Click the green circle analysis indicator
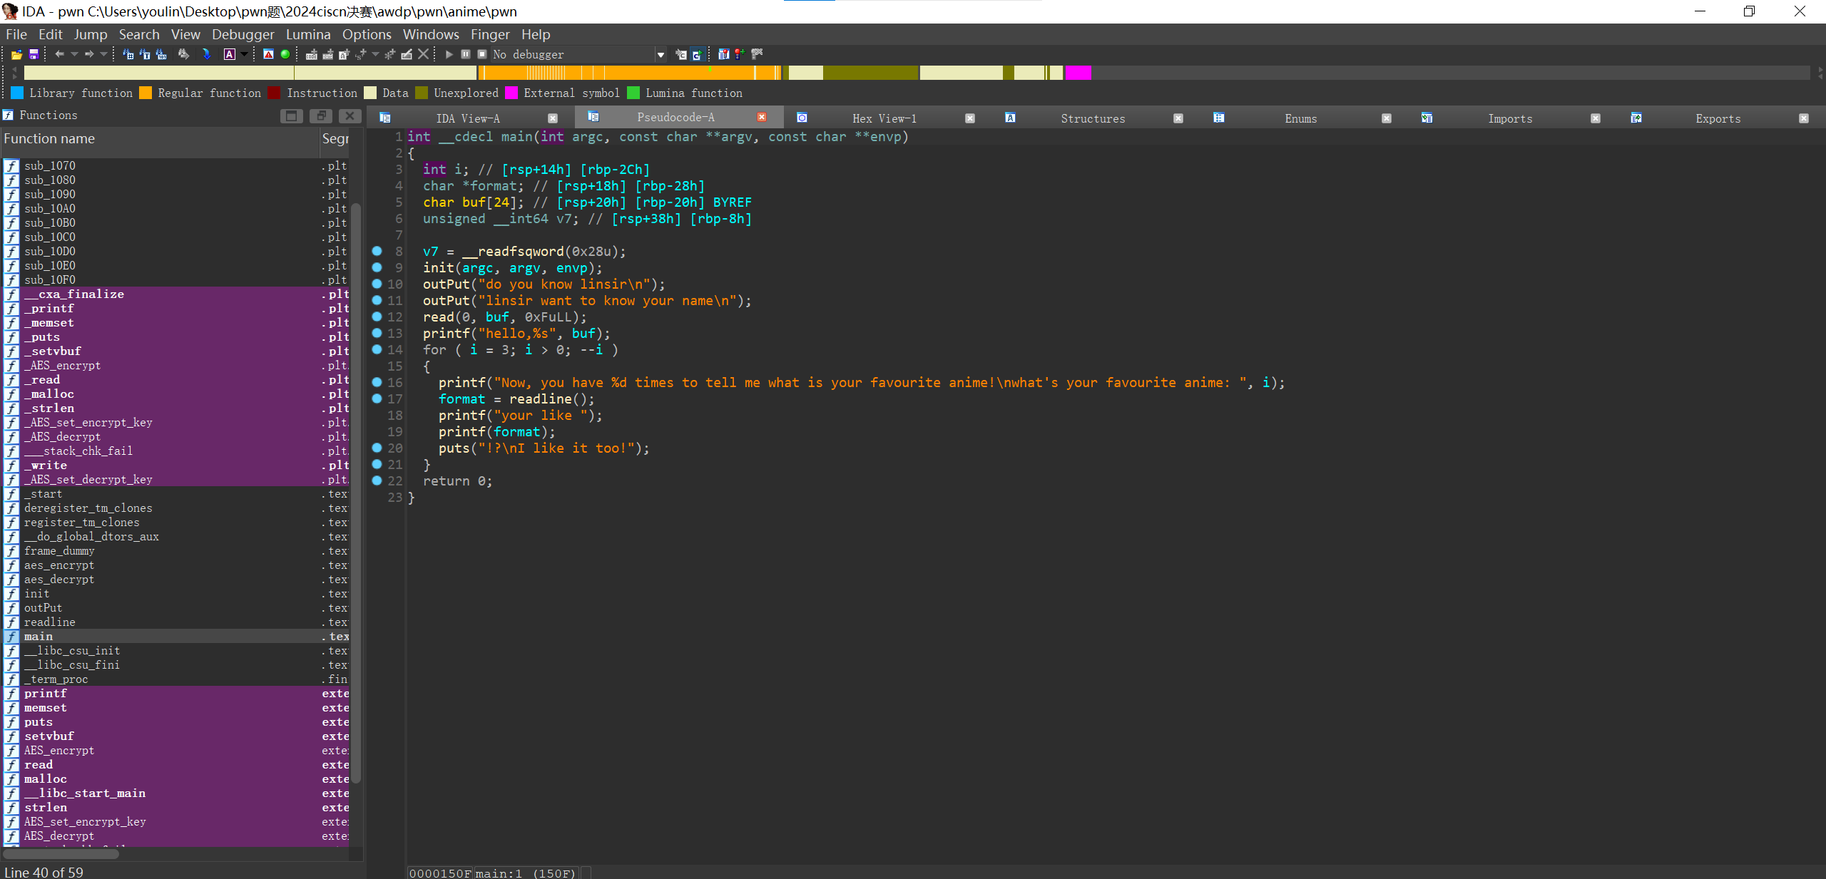Image resolution: width=1826 pixels, height=879 pixels. tap(285, 54)
